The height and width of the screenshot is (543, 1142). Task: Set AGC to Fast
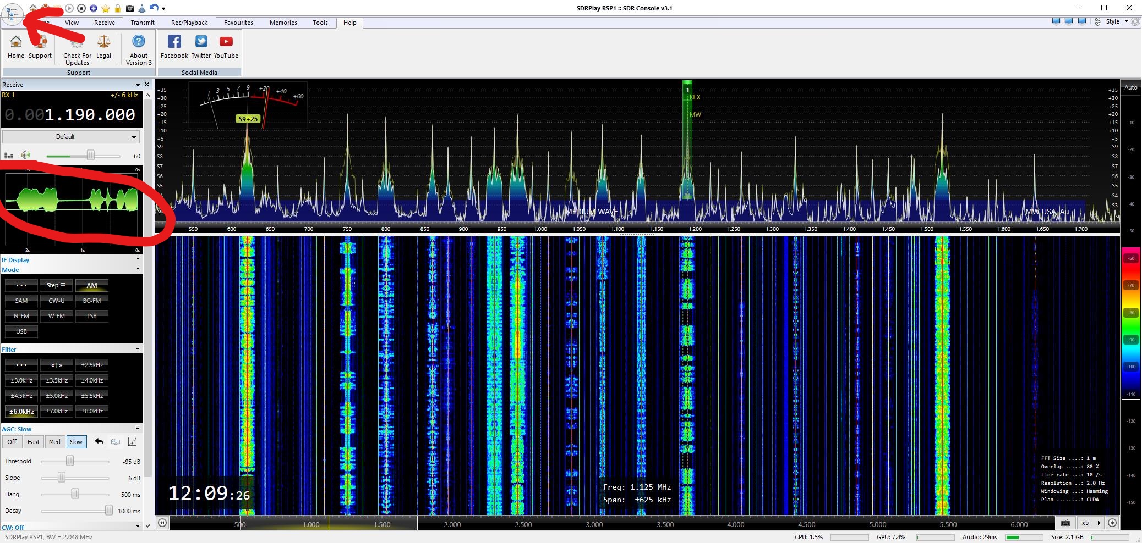click(34, 442)
